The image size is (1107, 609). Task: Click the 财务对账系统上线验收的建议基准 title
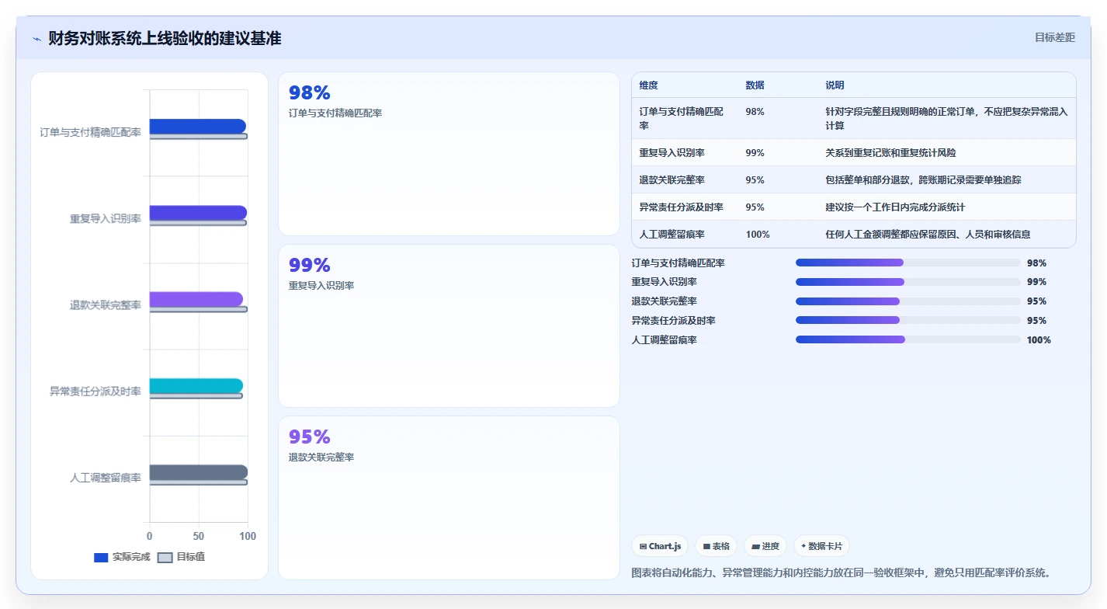point(165,38)
